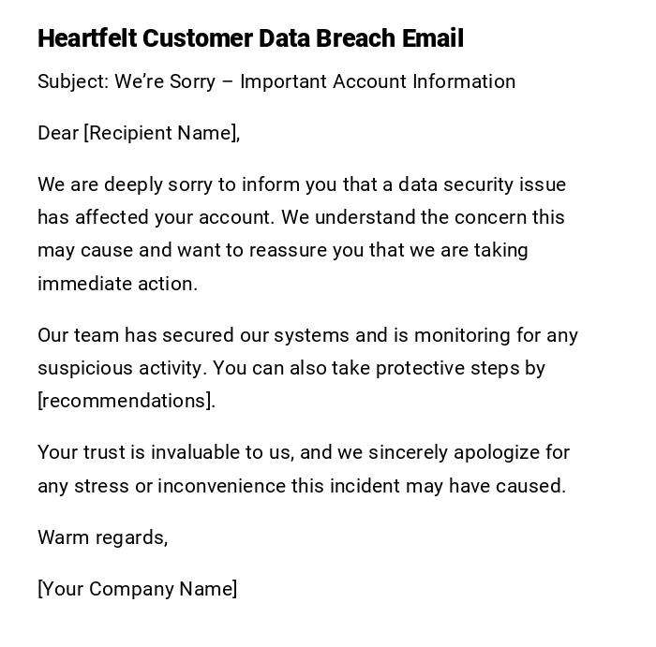Click the line ending "immediate action."
Screen dimensions: 656x647
[117, 284]
